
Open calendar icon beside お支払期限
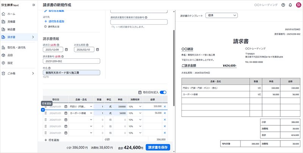coord(98,50)
